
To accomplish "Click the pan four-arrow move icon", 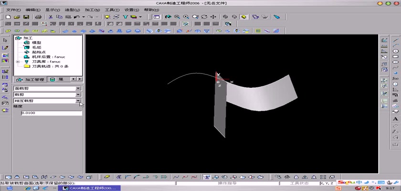I will (213, 17).
